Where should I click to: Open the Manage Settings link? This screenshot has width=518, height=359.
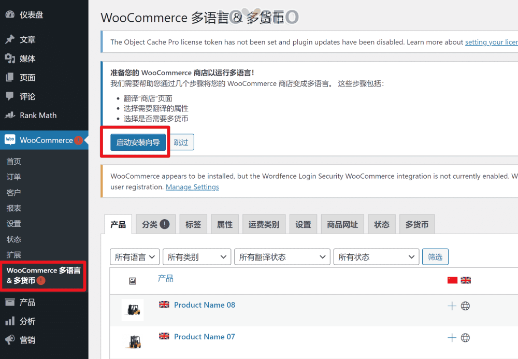[192, 187]
